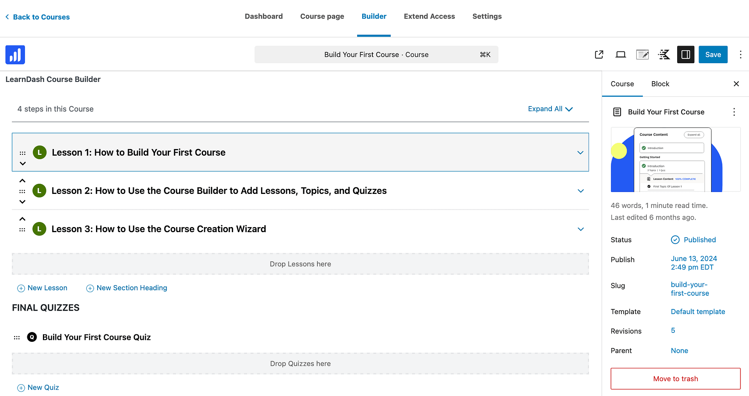Click the Move to trash button
Image resolution: width=749 pixels, height=396 pixels.
(675, 378)
